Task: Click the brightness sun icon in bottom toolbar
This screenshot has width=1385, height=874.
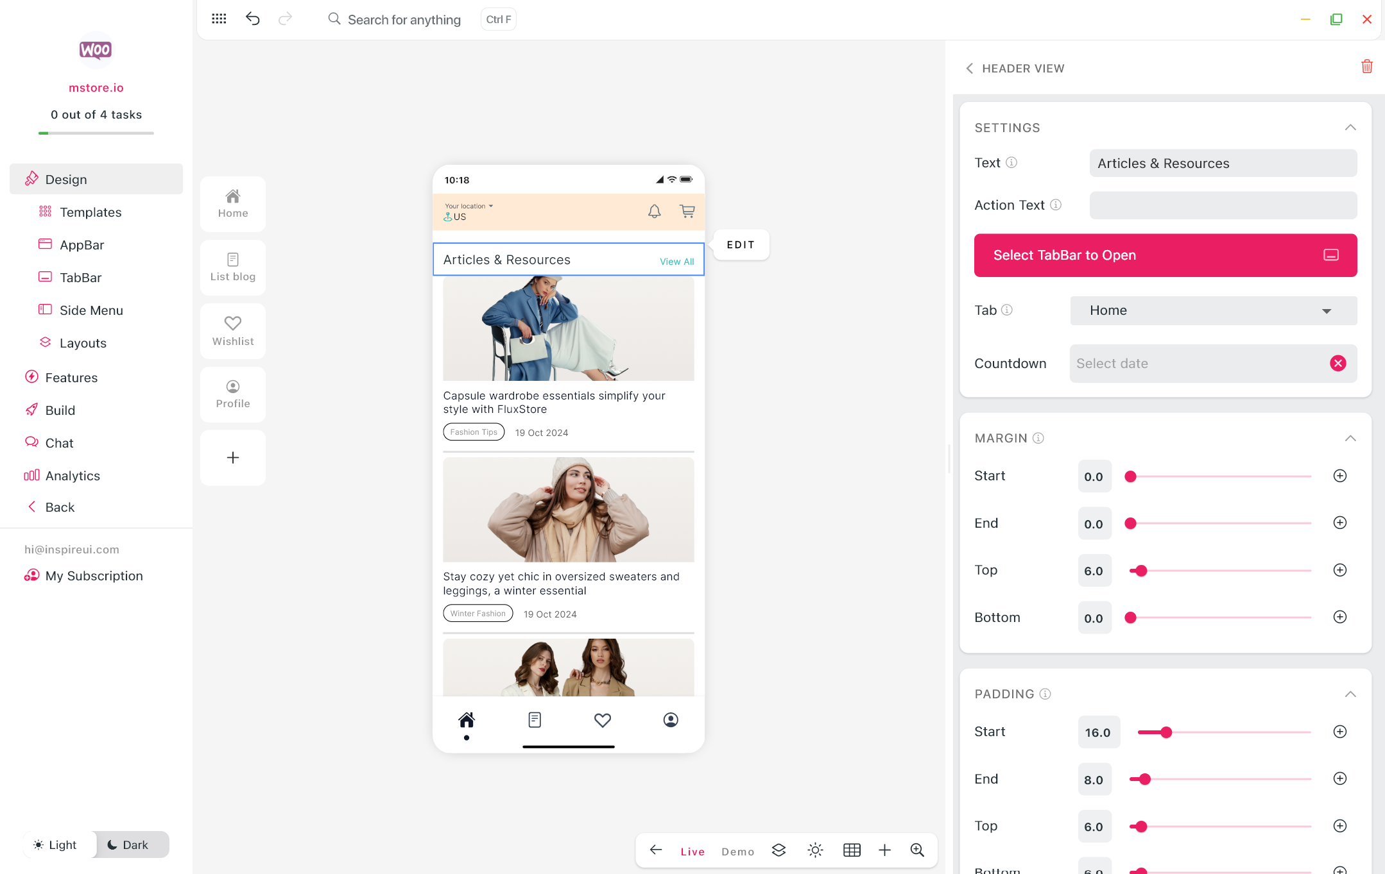Action: click(x=815, y=850)
